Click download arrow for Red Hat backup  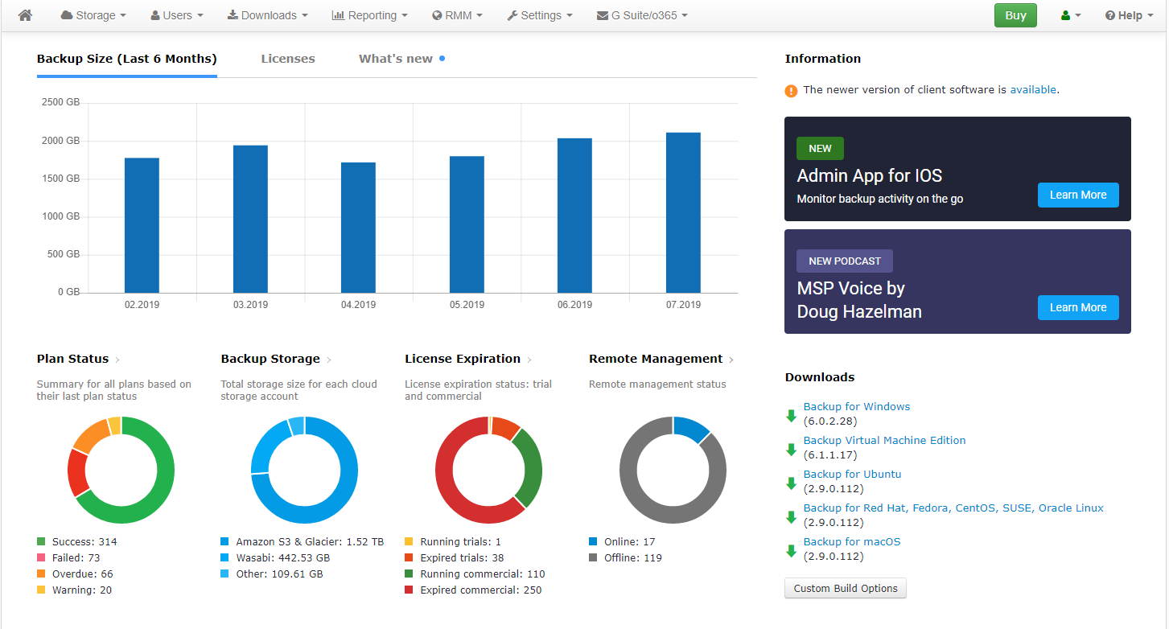(x=791, y=517)
